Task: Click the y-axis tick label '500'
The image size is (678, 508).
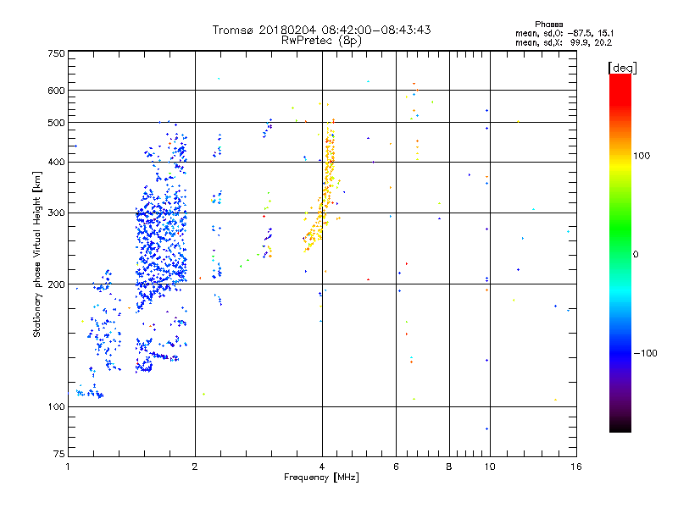Action: coord(57,123)
